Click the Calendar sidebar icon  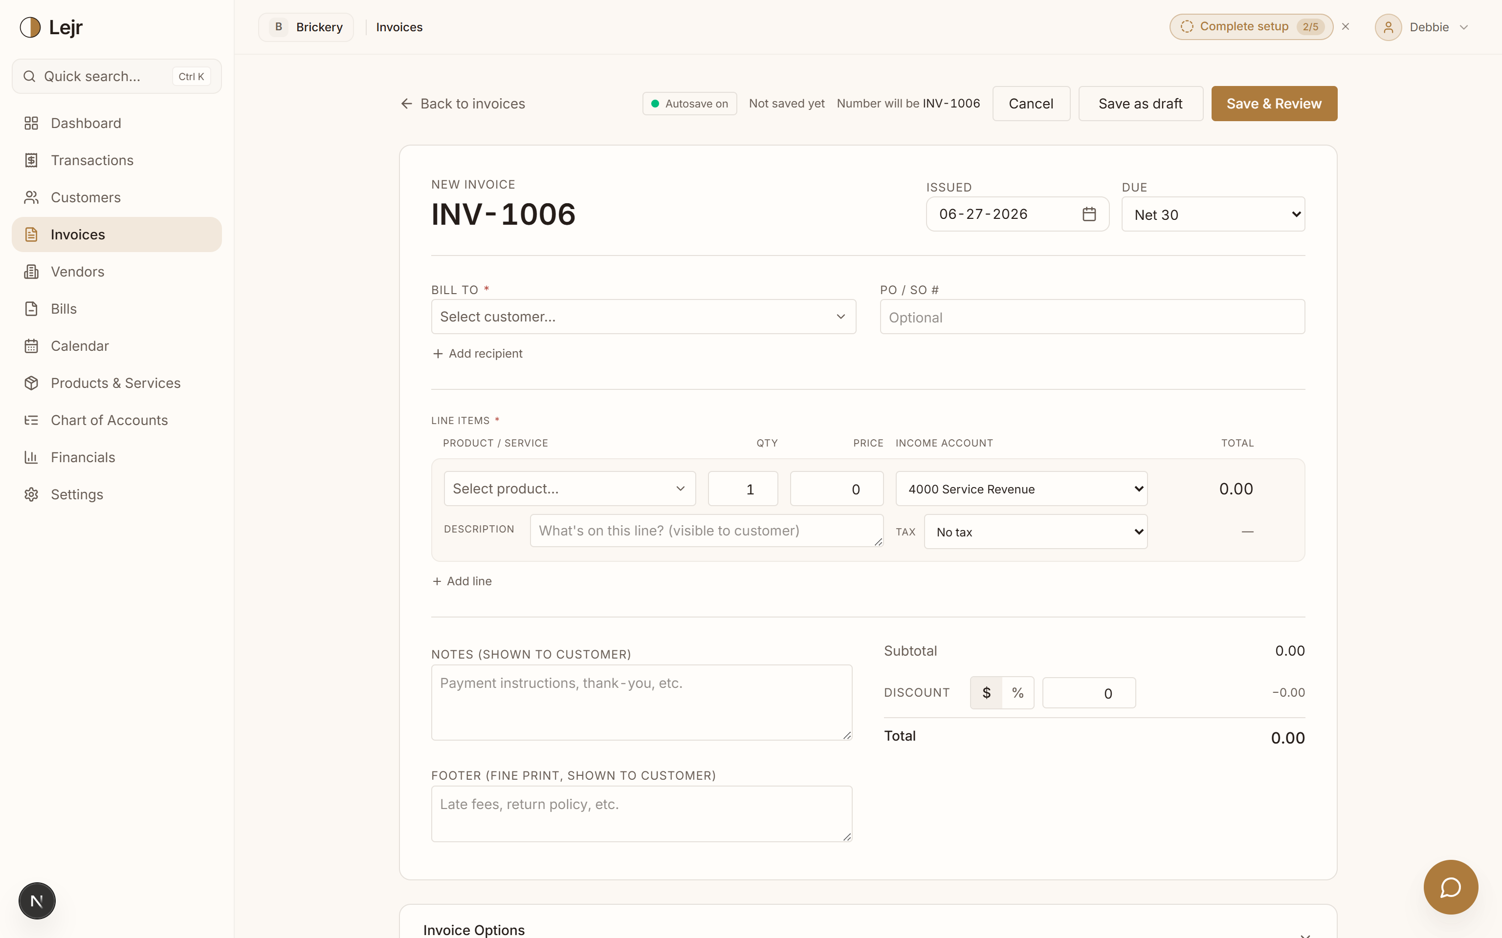coord(31,346)
